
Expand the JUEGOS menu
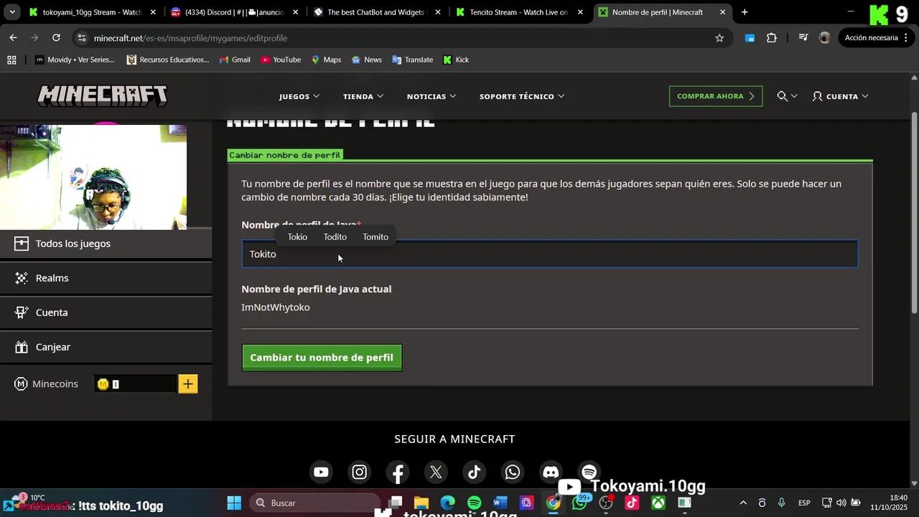pyautogui.click(x=299, y=96)
